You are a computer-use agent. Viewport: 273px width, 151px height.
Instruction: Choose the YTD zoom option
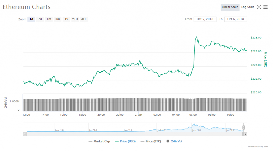75,19
